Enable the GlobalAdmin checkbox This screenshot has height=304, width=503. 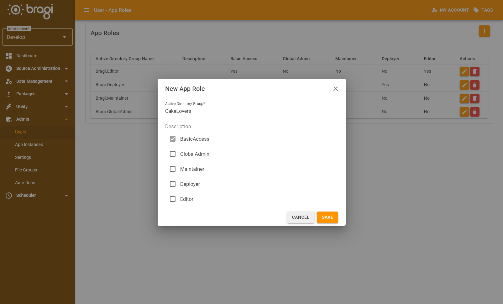tap(173, 154)
